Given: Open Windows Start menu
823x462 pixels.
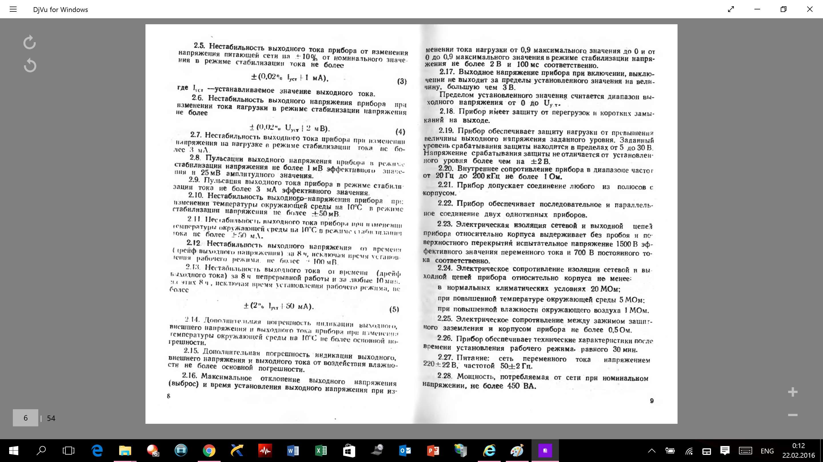Looking at the screenshot, I should point(13,451).
